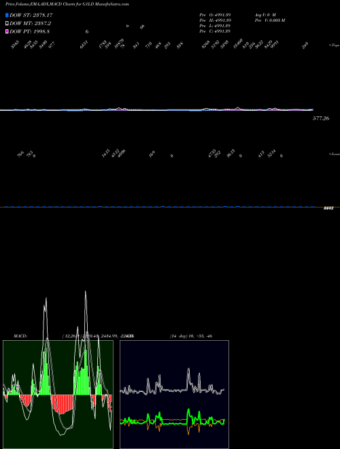Viewport: 340px width, 449px height.
Task: Select the 'DOW PT: 1998.8' legend text
Action: click(29, 31)
